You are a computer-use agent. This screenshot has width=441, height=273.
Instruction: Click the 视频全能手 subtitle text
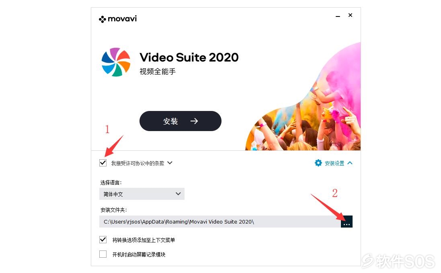pos(158,72)
